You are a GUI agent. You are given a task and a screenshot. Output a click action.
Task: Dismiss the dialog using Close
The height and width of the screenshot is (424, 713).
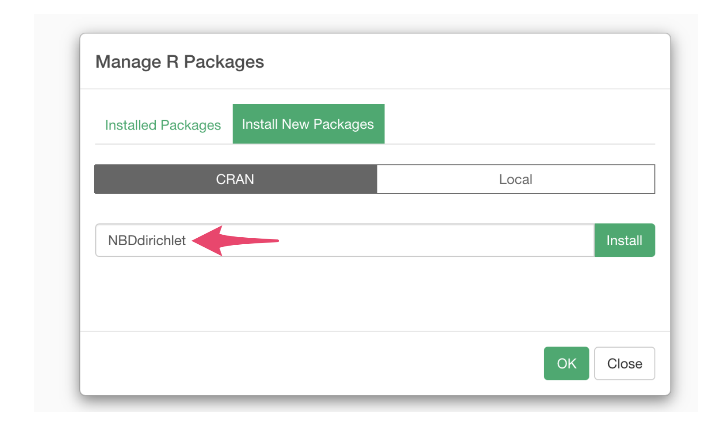tap(624, 363)
